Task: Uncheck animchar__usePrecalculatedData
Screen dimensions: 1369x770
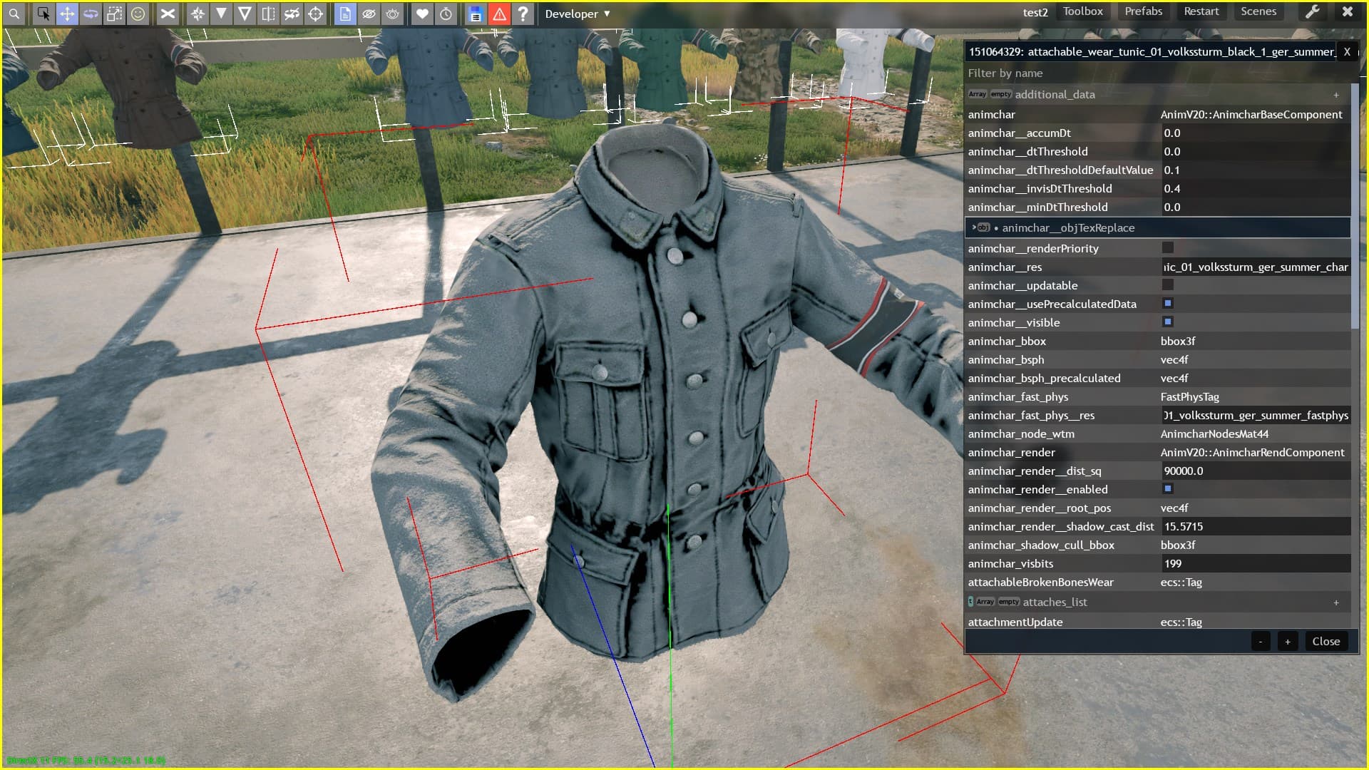Action: (1167, 303)
